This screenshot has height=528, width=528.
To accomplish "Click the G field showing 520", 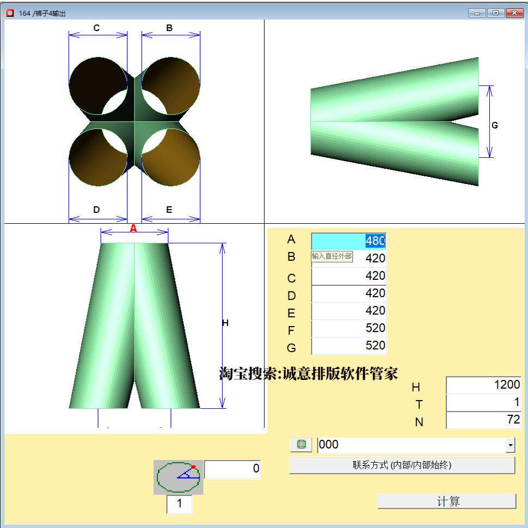I will (x=348, y=346).
